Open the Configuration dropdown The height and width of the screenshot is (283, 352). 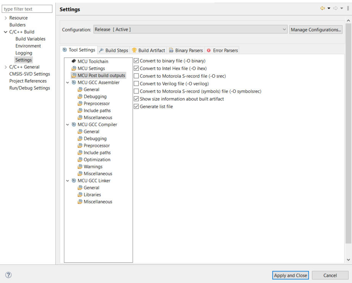[190, 29]
